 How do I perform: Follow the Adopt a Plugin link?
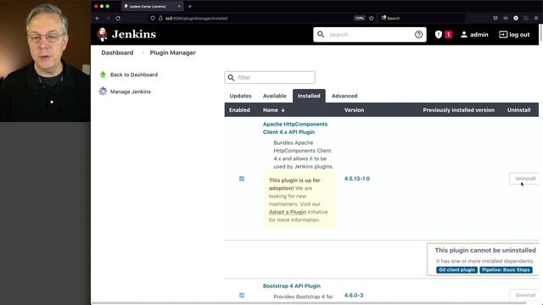(288, 212)
